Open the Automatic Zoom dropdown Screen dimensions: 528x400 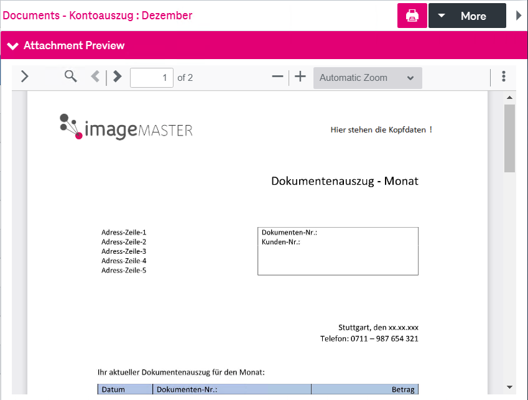point(367,77)
